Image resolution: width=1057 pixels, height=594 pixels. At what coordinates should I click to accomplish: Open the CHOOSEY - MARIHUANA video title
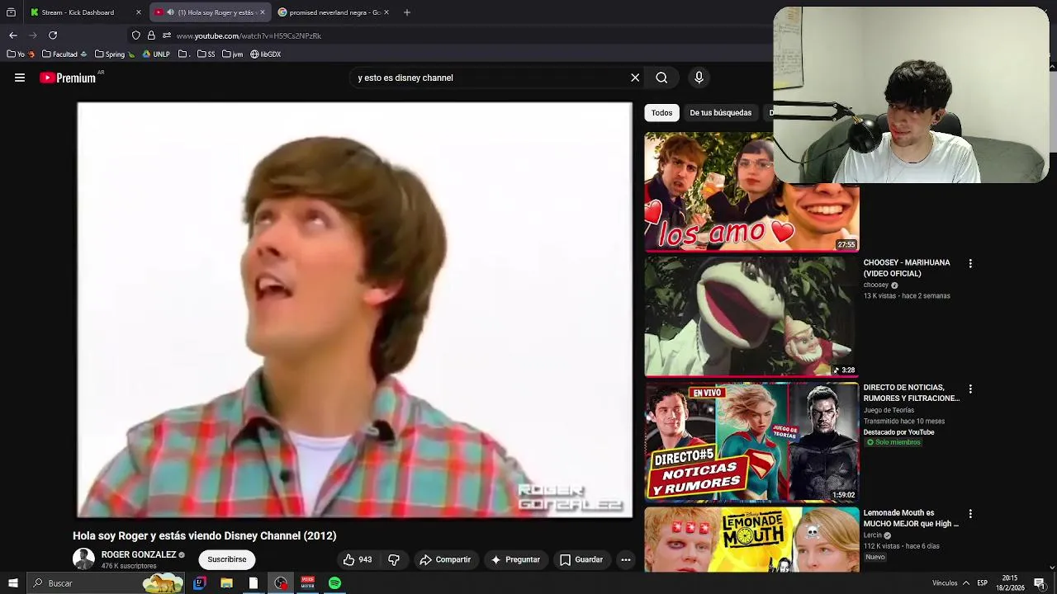coord(907,268)
